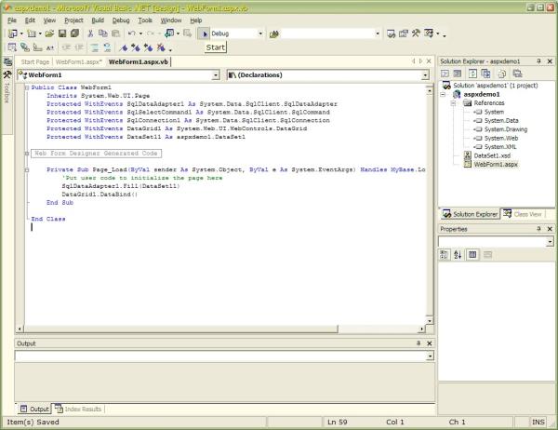The image size is (558, 430).
Task: Start debugging with the Start play button
Action: 204,34
